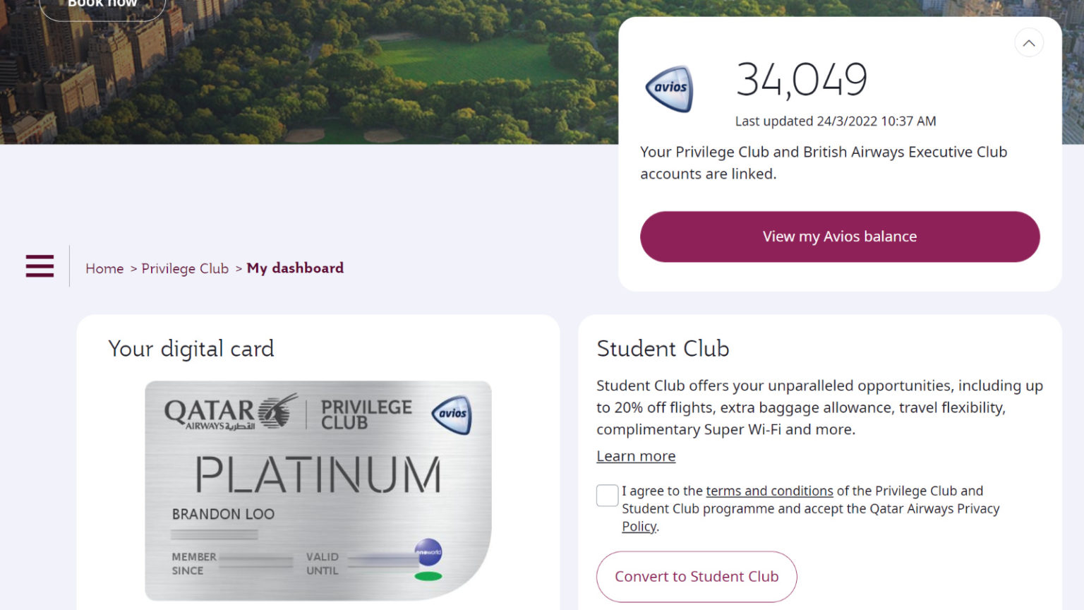The height and width of the screenshot is (610, 1084).
Task: Open the breadcrumb Home page
Action: click(104, 268)
